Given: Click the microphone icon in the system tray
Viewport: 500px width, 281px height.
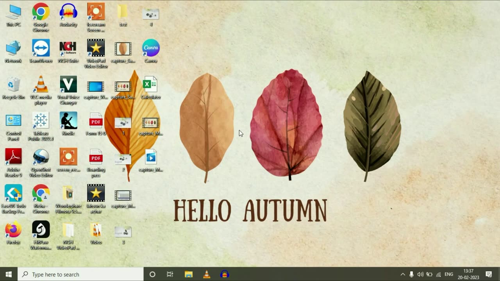Looking at the screenshot, I should (411, 274).
